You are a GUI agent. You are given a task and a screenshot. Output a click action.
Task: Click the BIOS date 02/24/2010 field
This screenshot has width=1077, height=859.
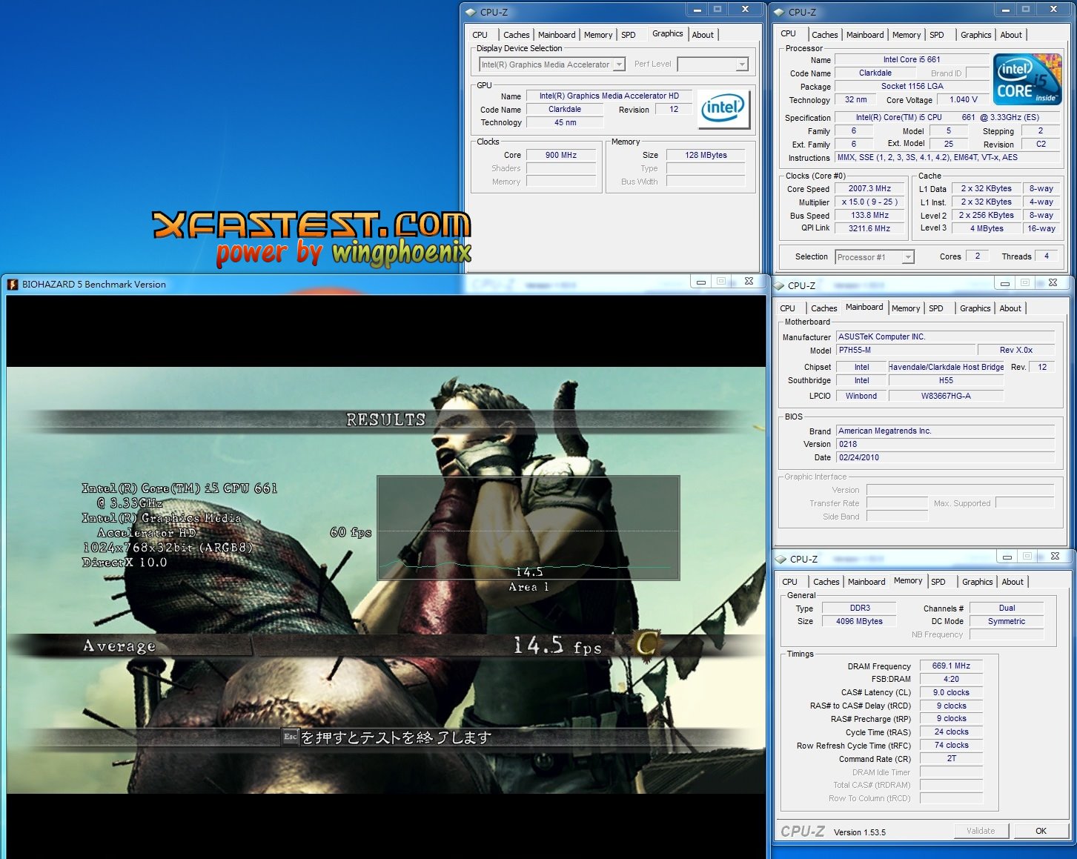[945, 457]
